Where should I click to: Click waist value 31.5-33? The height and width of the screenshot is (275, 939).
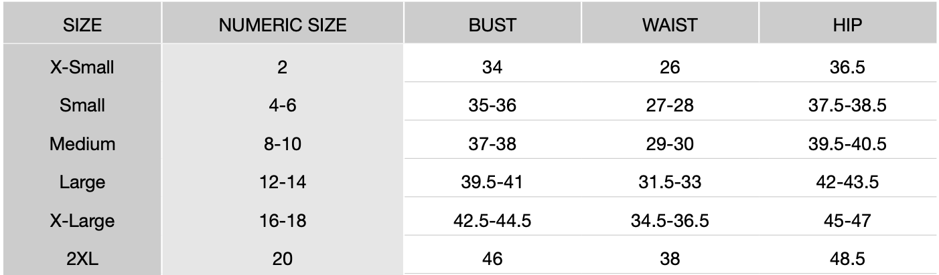pyautogui.click(x=670, y=182)
